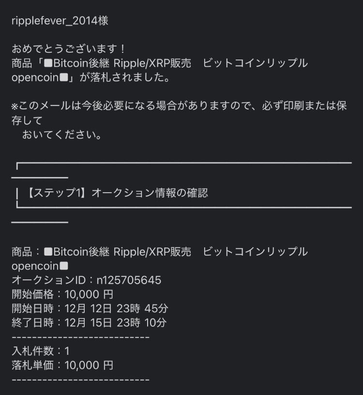Click the が落札されました text
The width and height of the screenshot is (363, 395).
[125, 77]
